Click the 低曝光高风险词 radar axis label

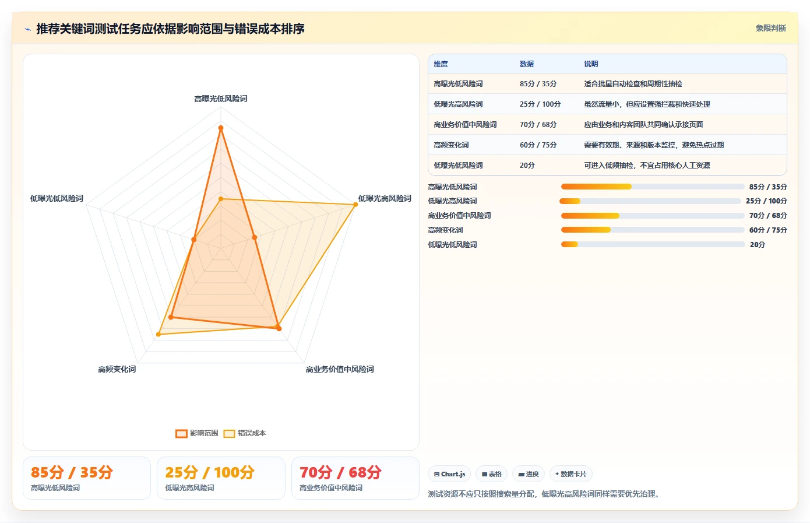[x=385, y=198]
